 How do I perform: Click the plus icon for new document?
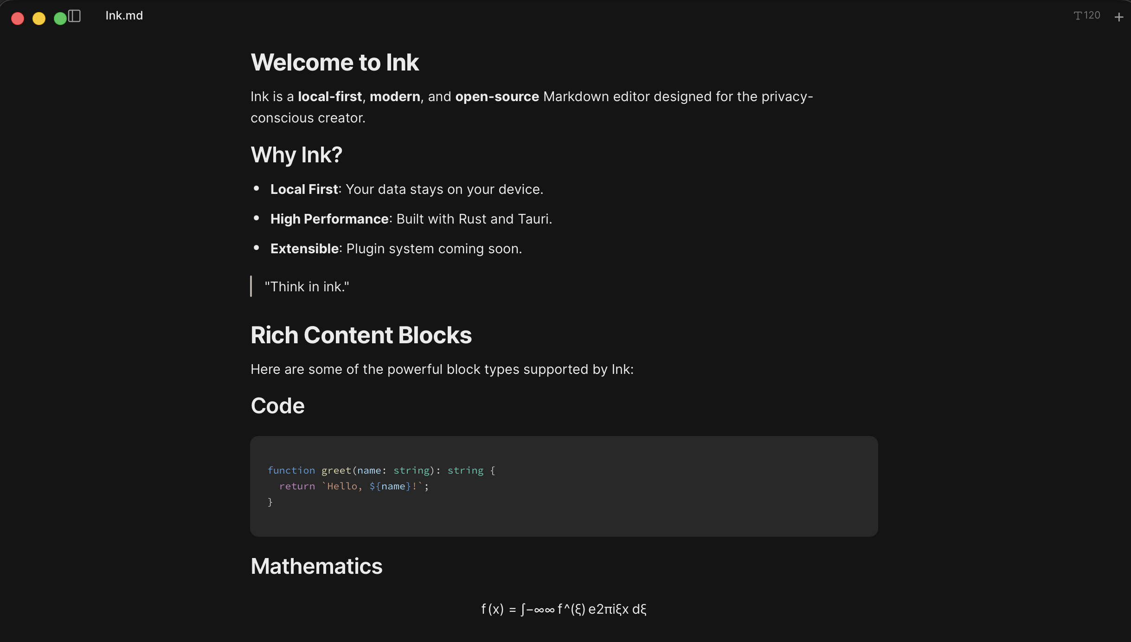(x=1118, y=17)
